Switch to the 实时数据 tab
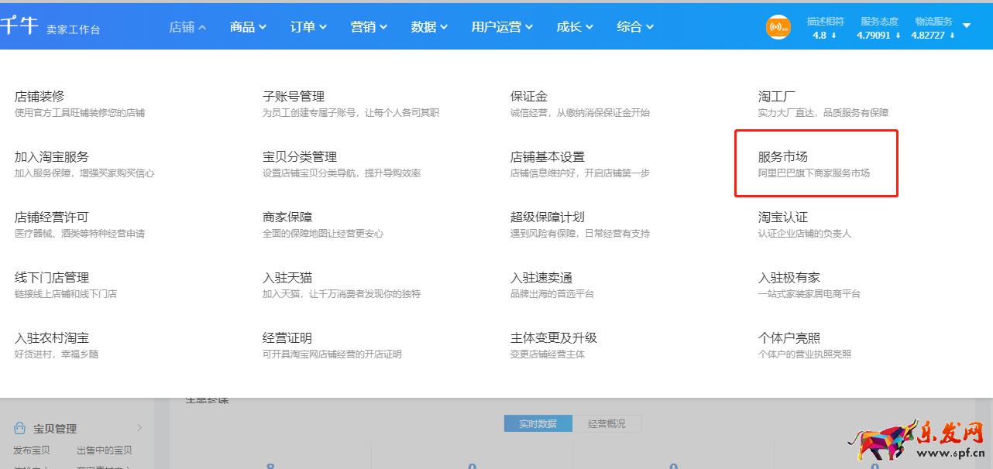Viewport: 993px width, 469px height. pyautogui.click(x=538, y=423)
